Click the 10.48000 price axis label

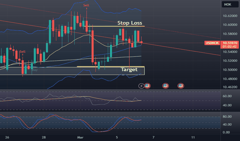pos(230,79)
